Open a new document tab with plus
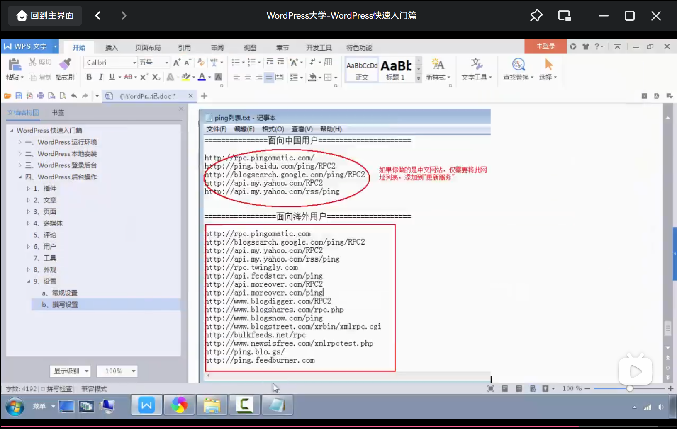 [x=204, y=96]
